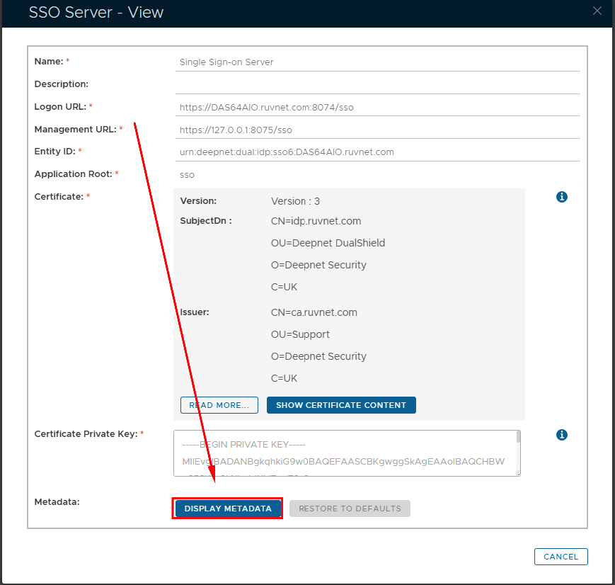Close the SSO Server dialog with the X
The height and width of the screenshot is (585, 615).
[598, 11]
